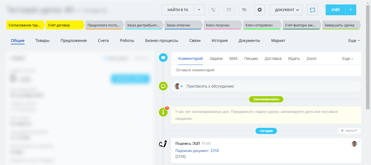Select stage Предоплата посту...

105,25
